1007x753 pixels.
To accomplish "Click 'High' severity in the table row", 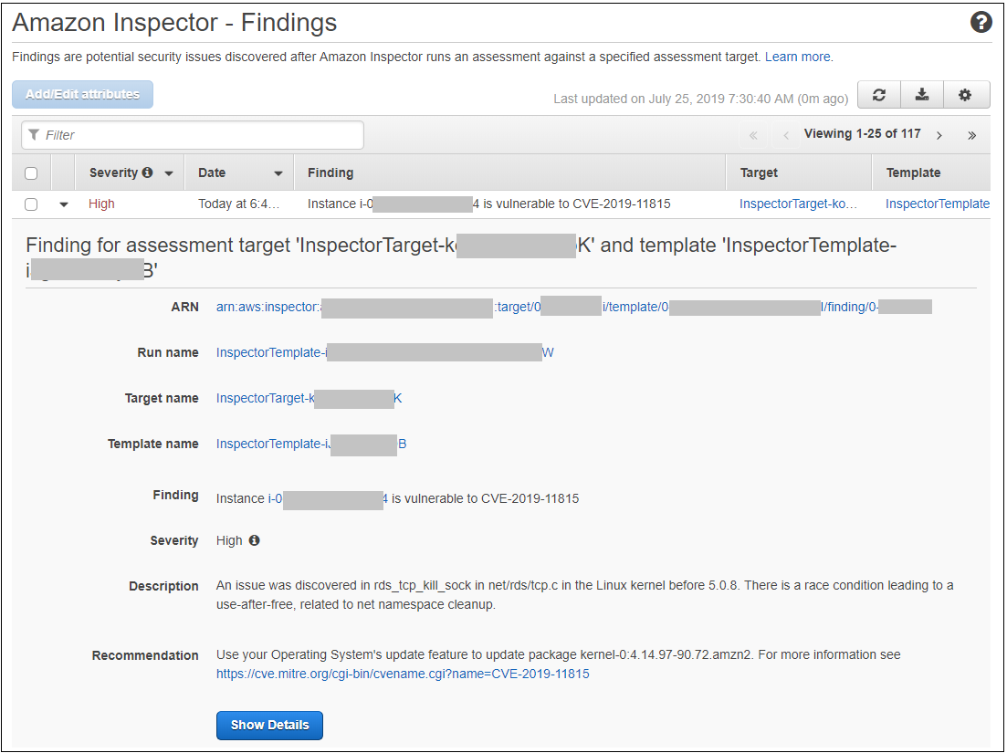I will point(101,204).
